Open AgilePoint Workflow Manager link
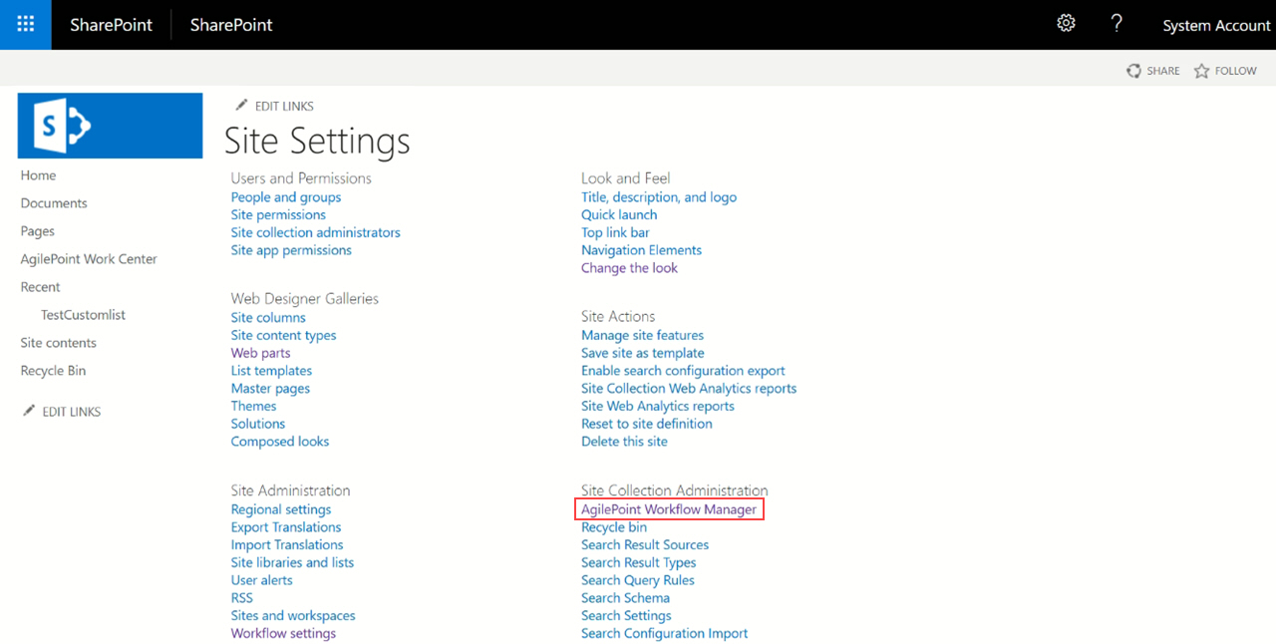The height and width of the screenshot is (644, 1276). 669,509
